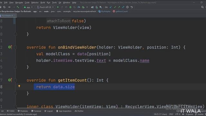Click fold end marker after onBindViewHolder body
Screen dimensions: 206x116
coord(15,67)
